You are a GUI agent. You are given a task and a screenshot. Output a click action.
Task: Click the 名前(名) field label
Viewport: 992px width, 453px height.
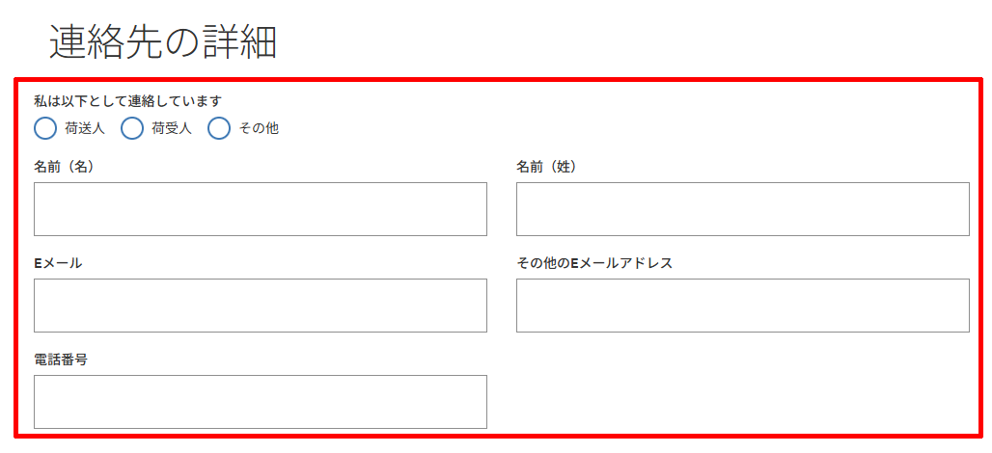[64, 167]
